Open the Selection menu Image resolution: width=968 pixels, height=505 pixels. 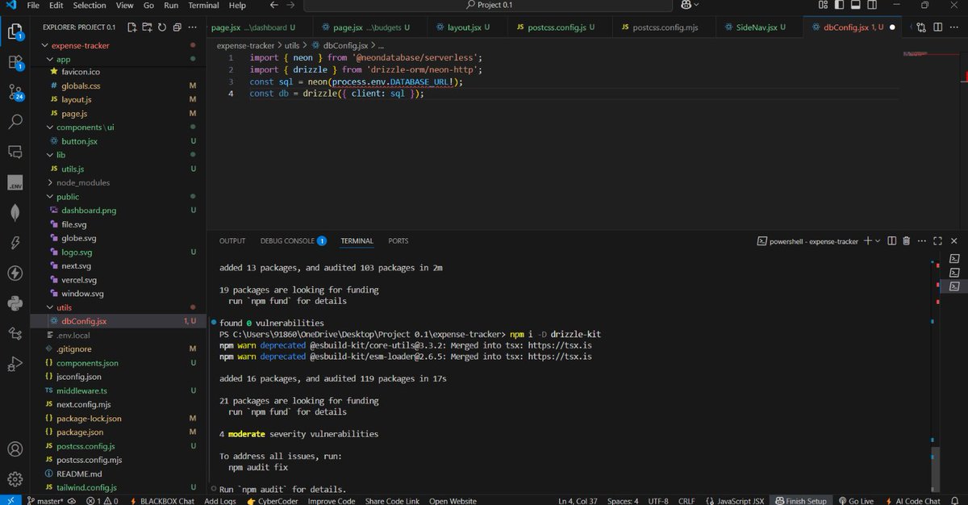(90, 6)
